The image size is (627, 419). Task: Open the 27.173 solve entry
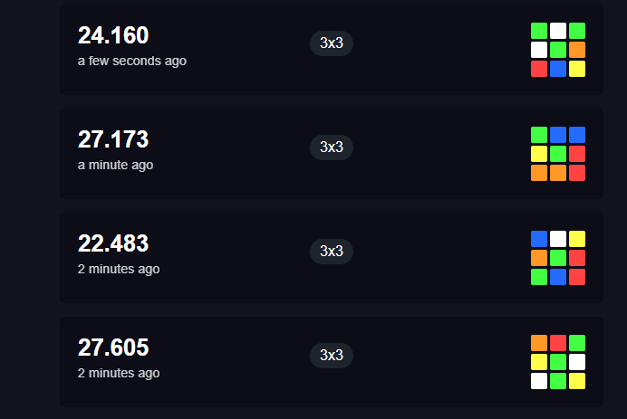332,154
